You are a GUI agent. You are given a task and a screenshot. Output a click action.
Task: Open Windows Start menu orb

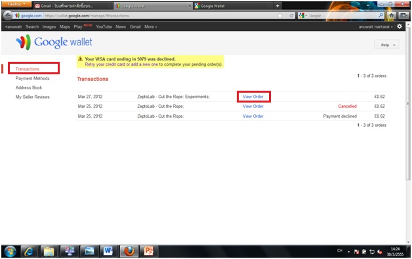[10, 251]
